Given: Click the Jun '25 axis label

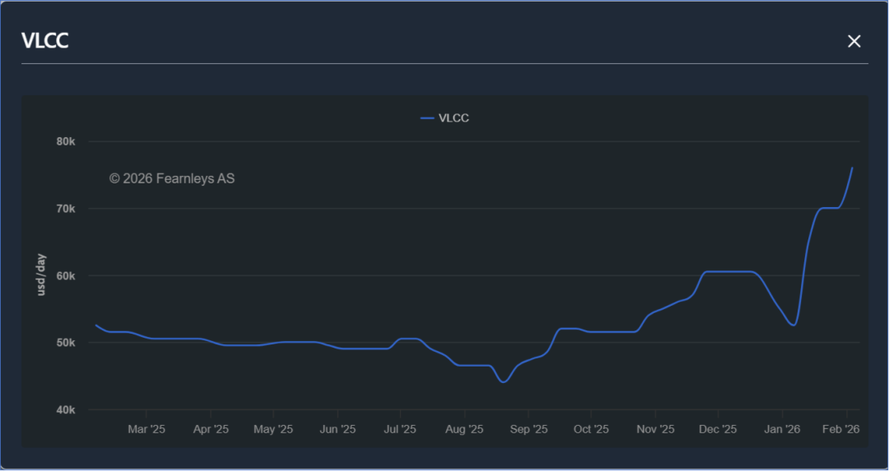Looking at the screenshot, I should pyautogui.click(x=338, y=429).
